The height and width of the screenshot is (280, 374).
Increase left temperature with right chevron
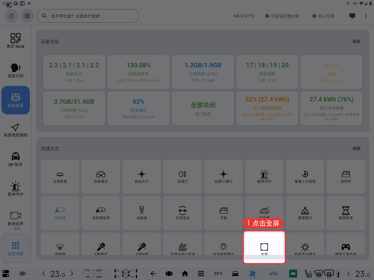point(71,274)
